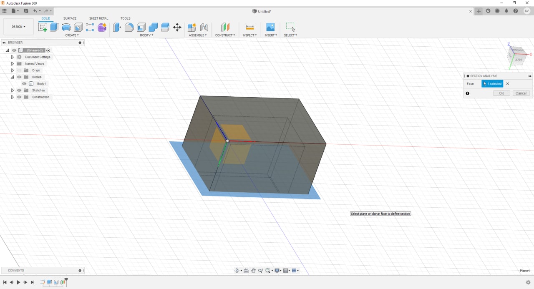The height and width of the screenshot is (289, 534).
Task: Open a new design tab with plus
Action: 479,11
